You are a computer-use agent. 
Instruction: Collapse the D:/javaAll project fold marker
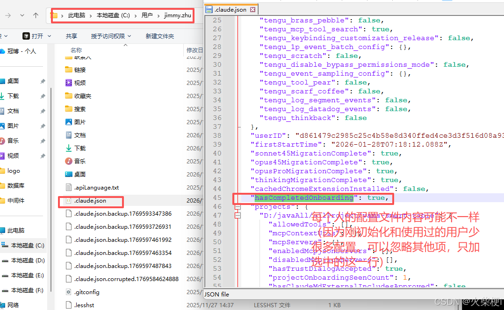pyautogui.click(x=238, y=216)
